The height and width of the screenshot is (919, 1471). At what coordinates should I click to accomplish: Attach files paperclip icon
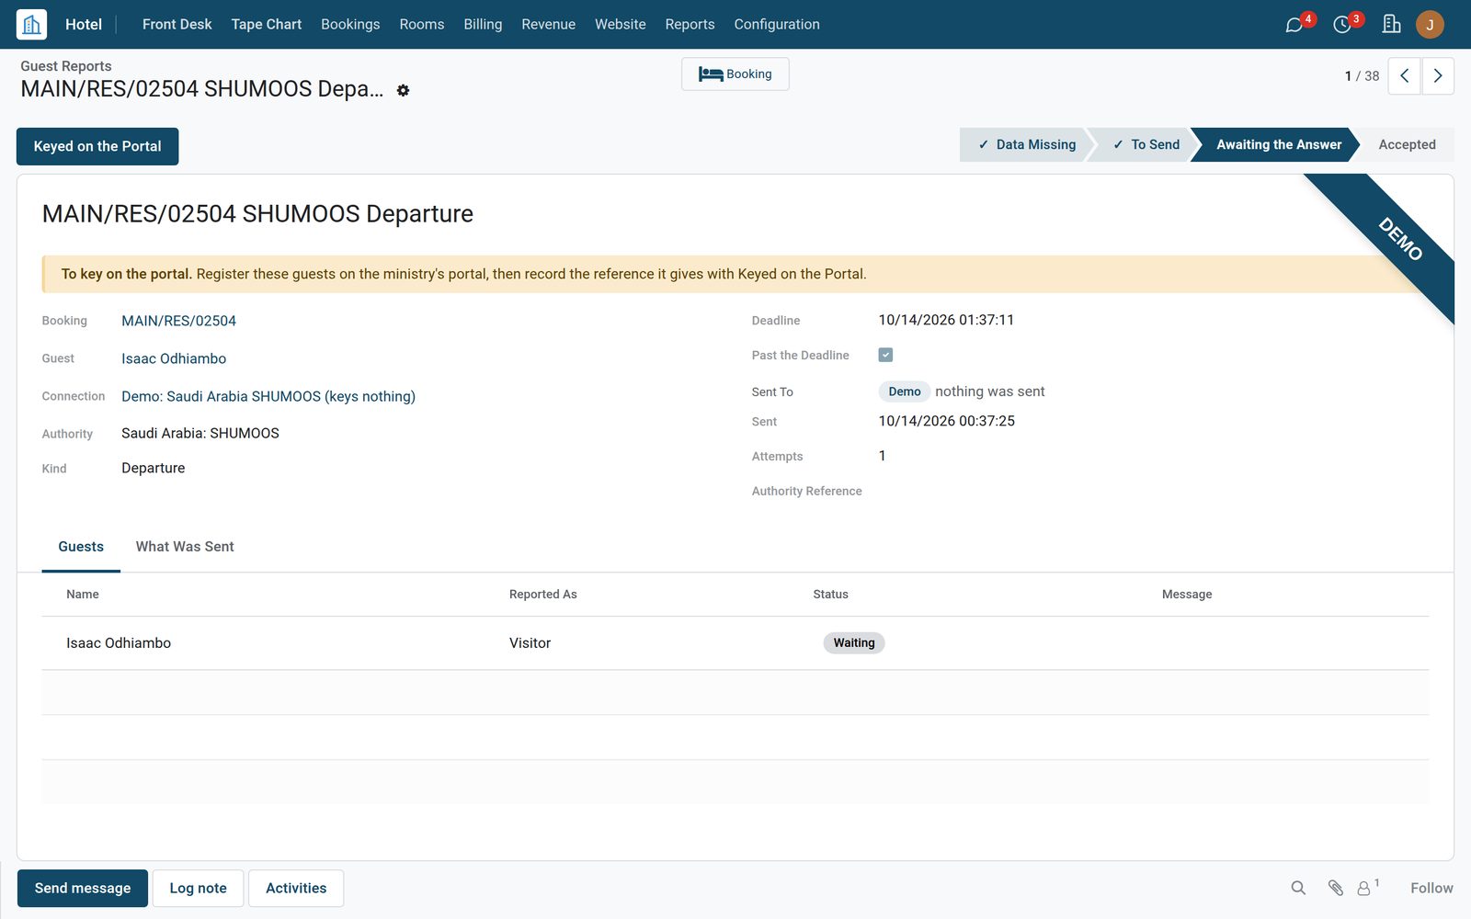(x=1335, y=888)
